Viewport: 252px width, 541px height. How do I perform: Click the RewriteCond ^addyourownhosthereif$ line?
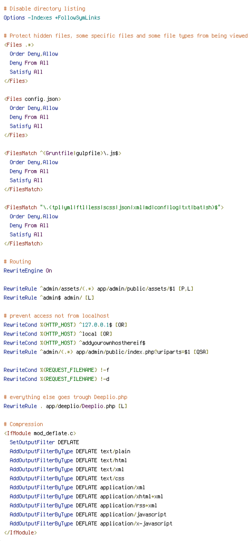pos(74,342)
